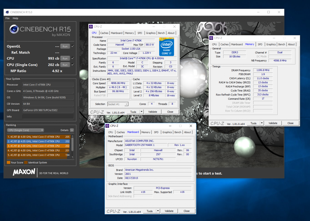This screenshot has width=310, height=221.
Task: Click the Details button in the Ranking panel
Action: tap(65, 130)
